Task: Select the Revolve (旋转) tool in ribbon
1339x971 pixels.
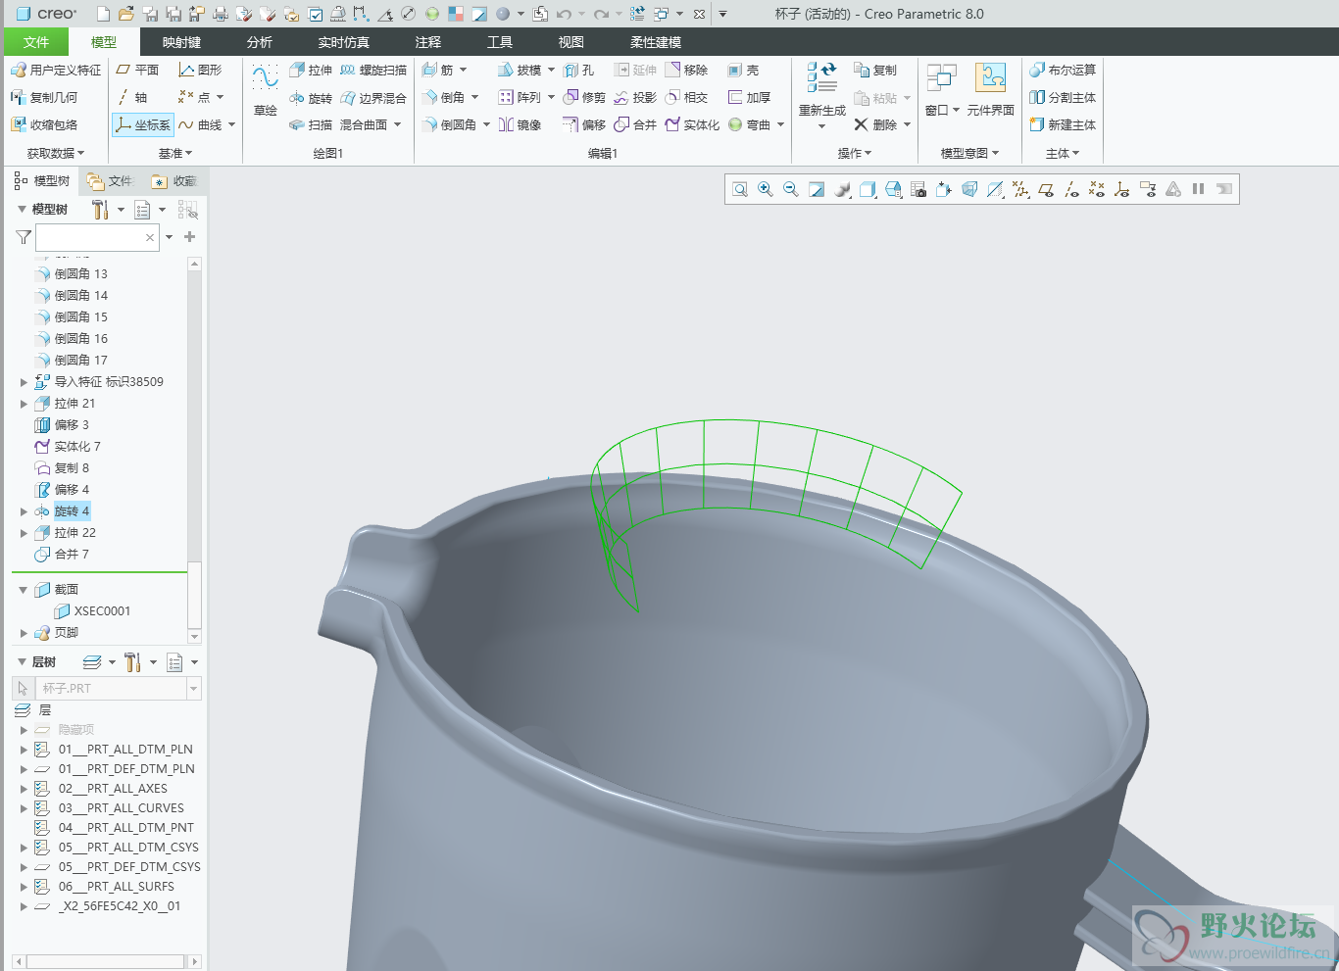Action: [x=311, y=98]
